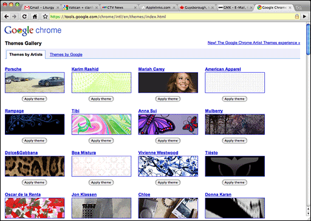Click the Google Chrome logo

point(33,30)
